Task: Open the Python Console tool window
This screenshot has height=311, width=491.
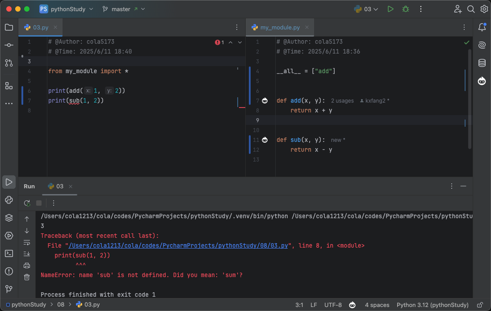Action: [9, 200]
